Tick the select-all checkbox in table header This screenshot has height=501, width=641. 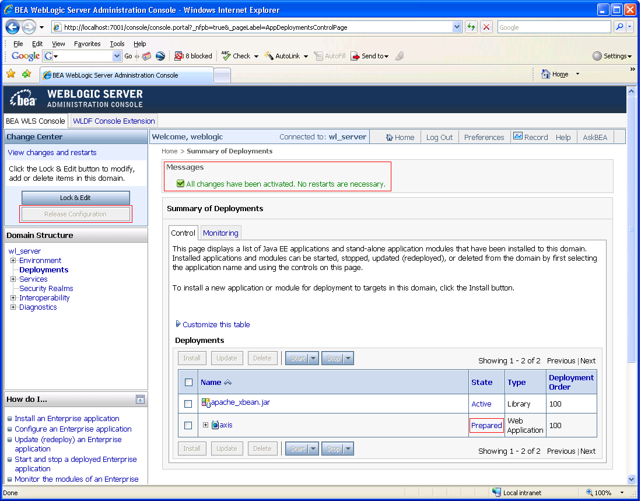188,383
